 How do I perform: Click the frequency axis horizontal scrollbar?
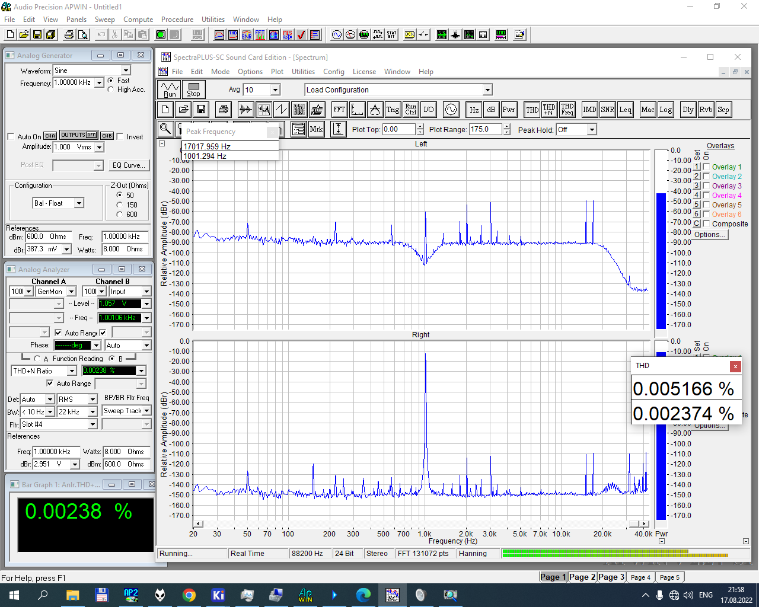click(x=420, y=524)
